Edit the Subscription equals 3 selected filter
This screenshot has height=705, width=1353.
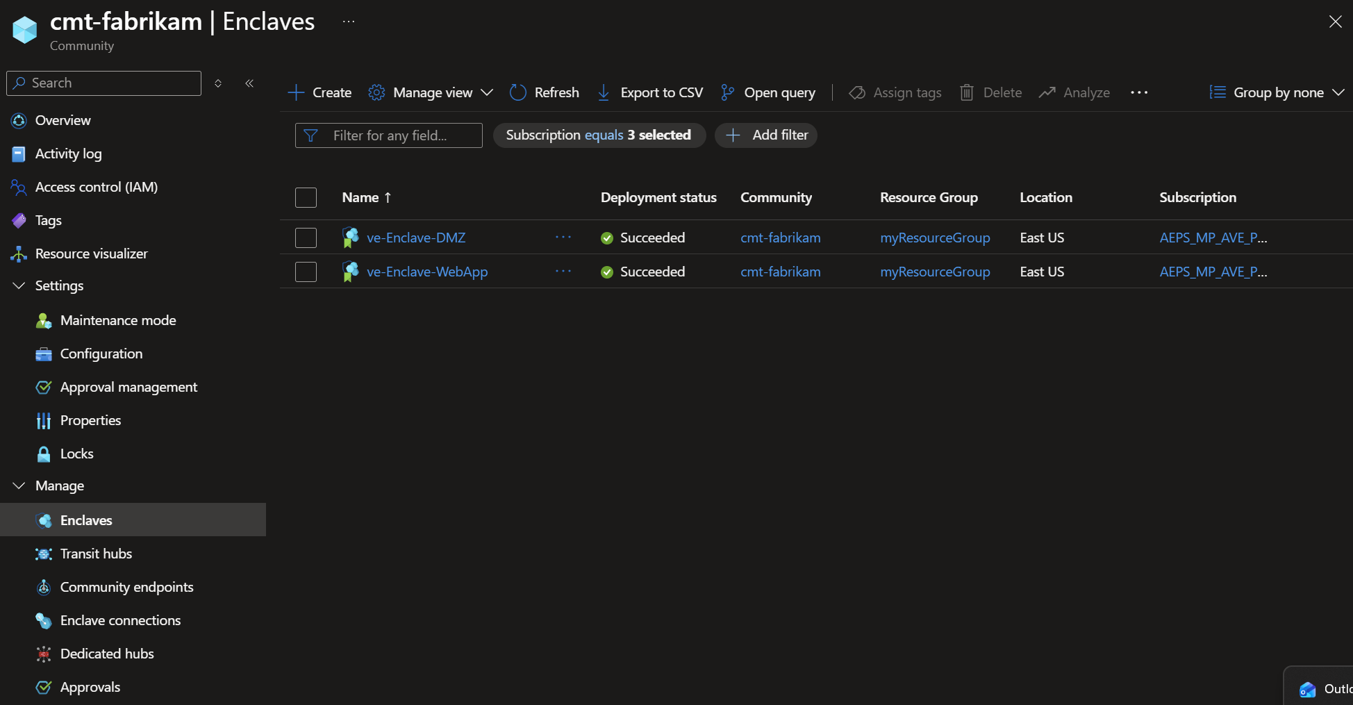[x=599, y=135]
